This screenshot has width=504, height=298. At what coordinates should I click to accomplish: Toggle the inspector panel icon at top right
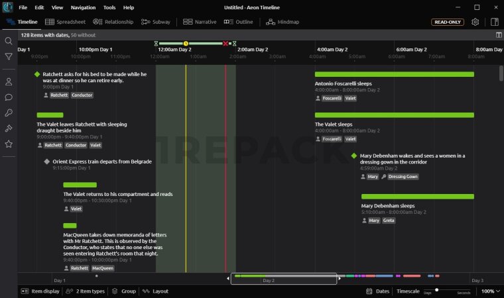click(x=494, y=22)
